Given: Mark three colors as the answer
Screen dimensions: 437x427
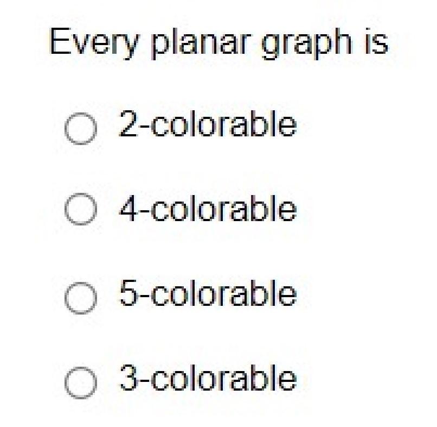Looking at the screenshot, I should (x=81, y=382).
